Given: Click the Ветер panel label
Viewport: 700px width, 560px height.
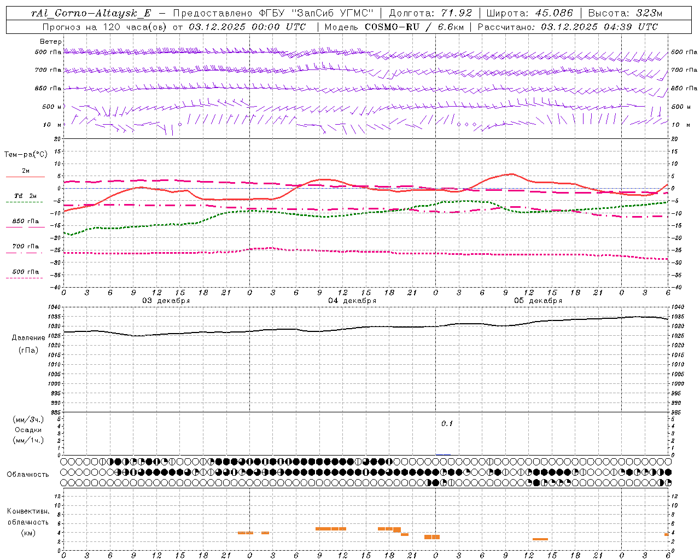Looking at the screenshot, I should coord(51,42).
